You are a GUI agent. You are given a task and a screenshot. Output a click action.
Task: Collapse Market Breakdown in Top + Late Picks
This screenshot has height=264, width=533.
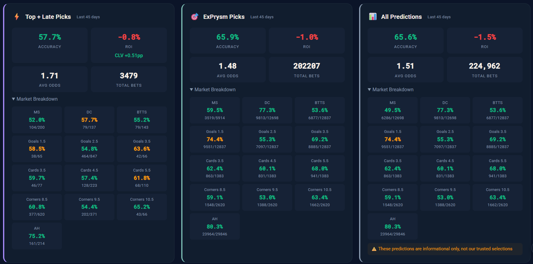pos(34,99)
